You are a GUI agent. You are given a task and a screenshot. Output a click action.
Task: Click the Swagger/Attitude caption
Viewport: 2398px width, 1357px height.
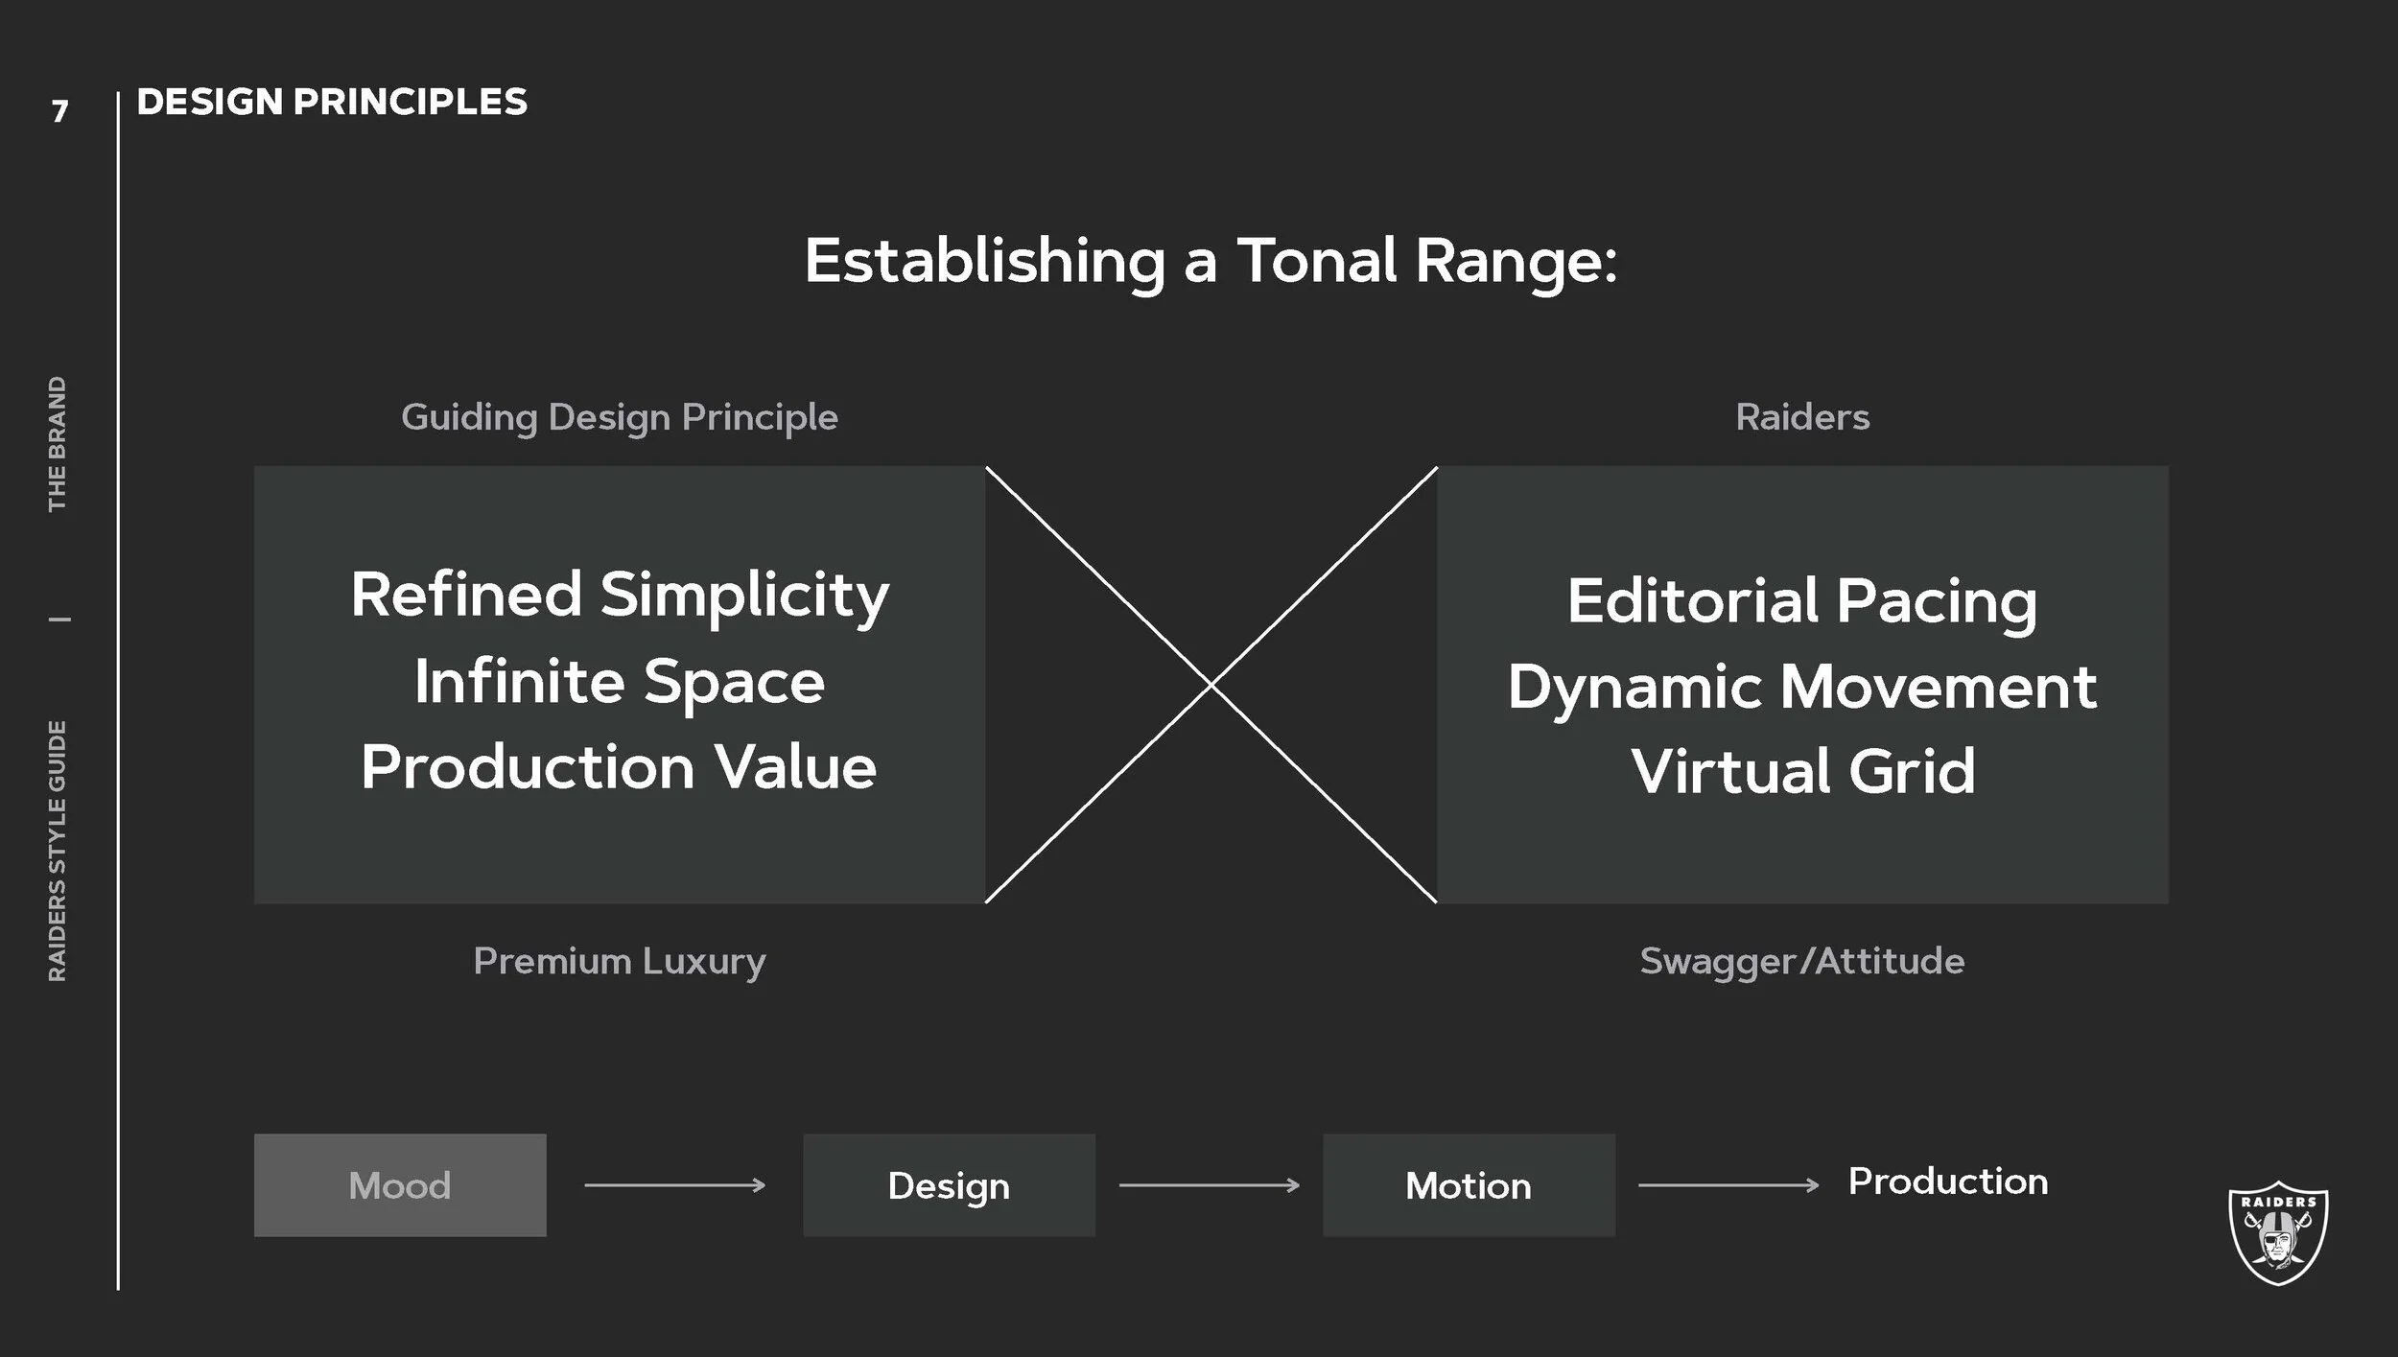point(1801,961)
